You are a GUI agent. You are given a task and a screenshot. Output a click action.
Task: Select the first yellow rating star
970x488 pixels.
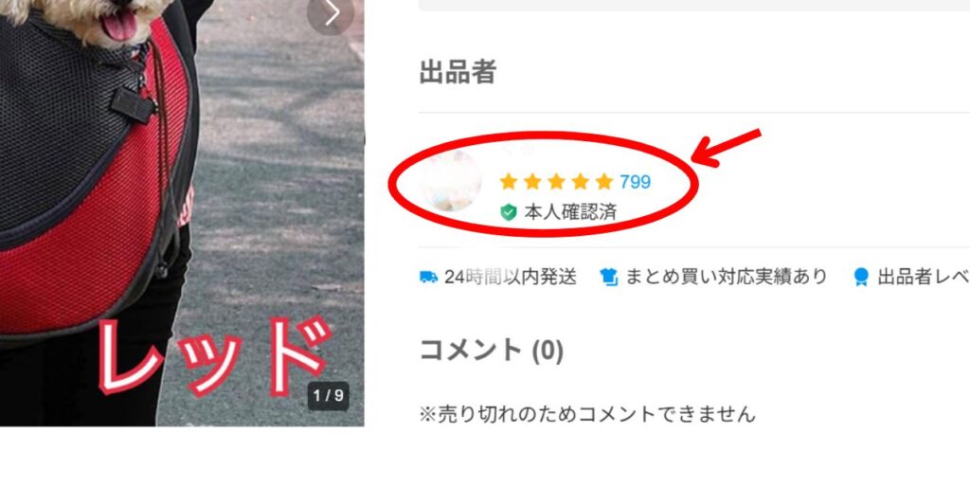point(509,182)
